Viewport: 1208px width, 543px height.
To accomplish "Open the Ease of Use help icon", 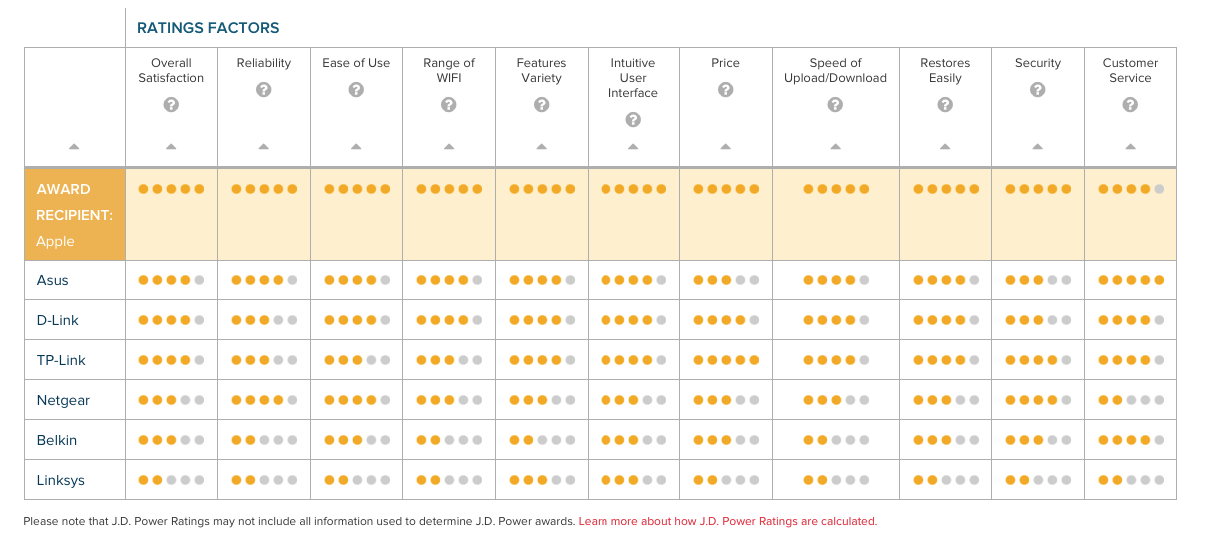I will click(x=356, y=90).
